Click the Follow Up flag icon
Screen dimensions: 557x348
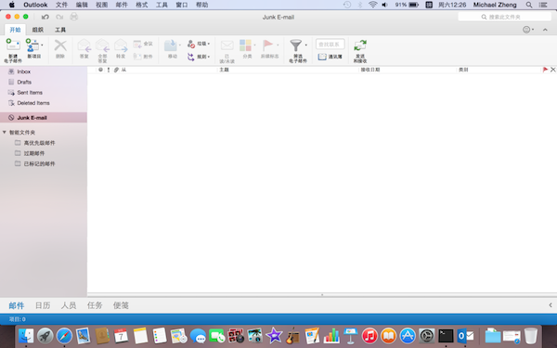tap(268, 45)
